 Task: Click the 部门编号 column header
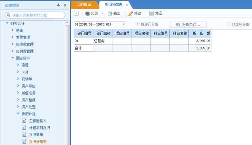84,33
